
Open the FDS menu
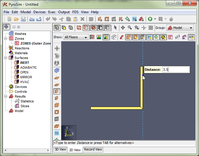click(x=75, y=12)
